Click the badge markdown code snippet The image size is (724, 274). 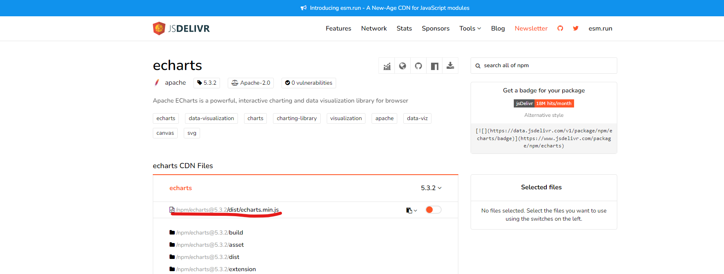coord(544,138)
